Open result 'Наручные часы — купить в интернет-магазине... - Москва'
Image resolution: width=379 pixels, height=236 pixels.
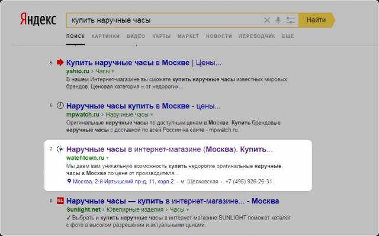pos(172,201)
